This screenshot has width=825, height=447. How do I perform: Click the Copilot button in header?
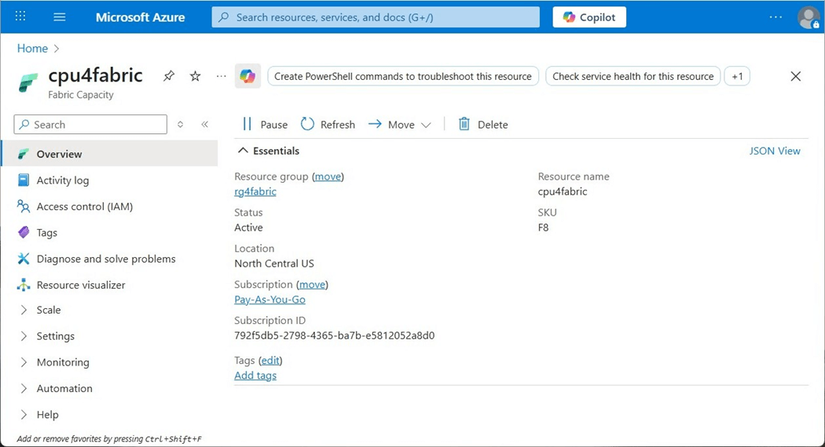coord(589,17)
